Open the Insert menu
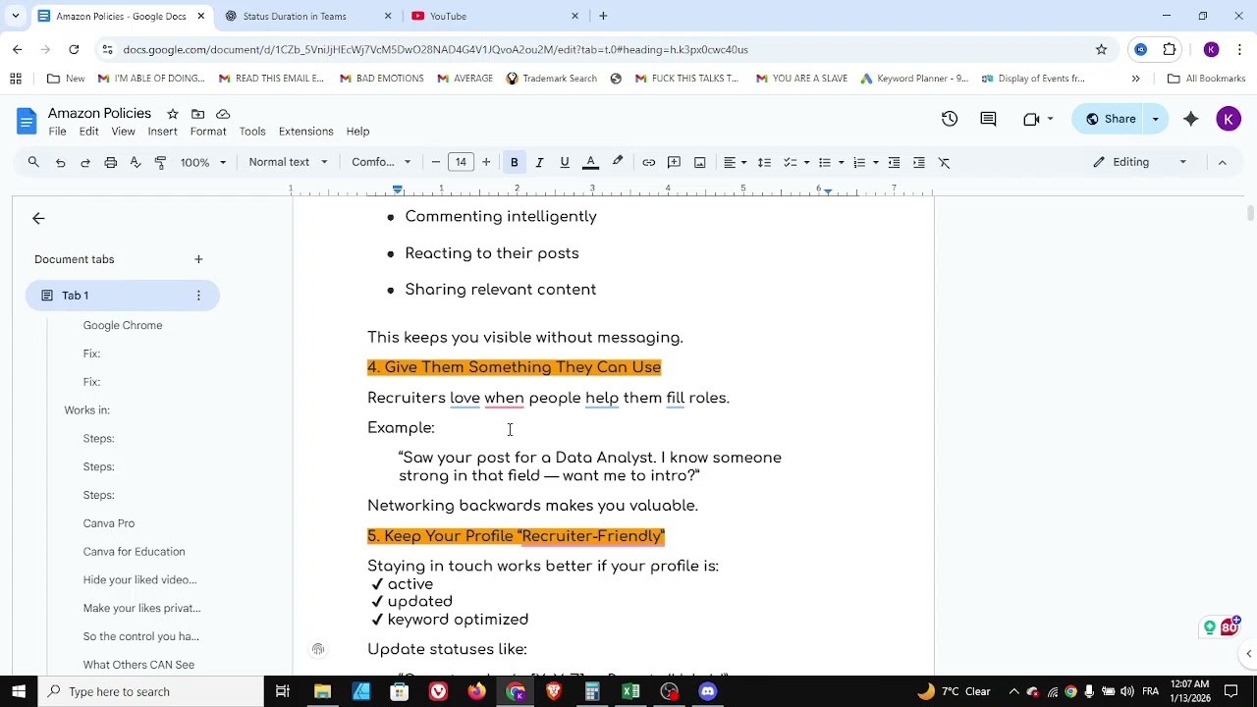 (162, 132)
